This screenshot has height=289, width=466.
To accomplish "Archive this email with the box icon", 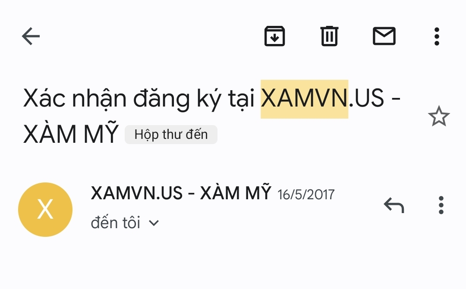I will 274,36.
